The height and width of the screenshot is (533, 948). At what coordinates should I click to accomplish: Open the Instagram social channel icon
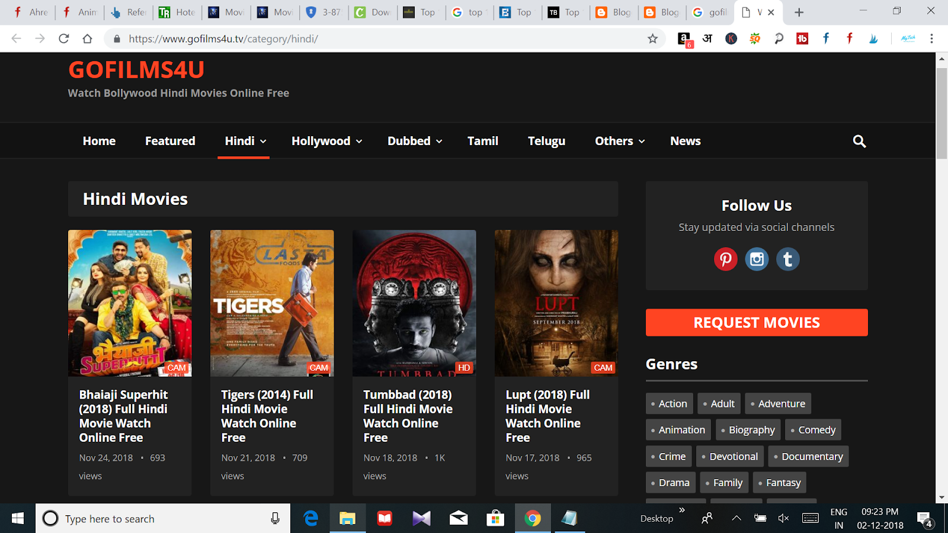(x=757, y=259)
